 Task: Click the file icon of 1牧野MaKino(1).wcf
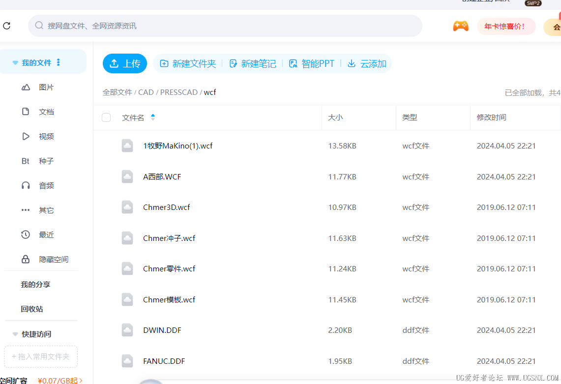[x=127, y=146]
